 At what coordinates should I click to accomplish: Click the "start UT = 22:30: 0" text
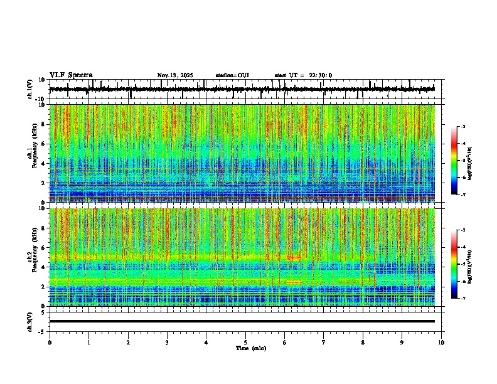(x=303, y=75)
